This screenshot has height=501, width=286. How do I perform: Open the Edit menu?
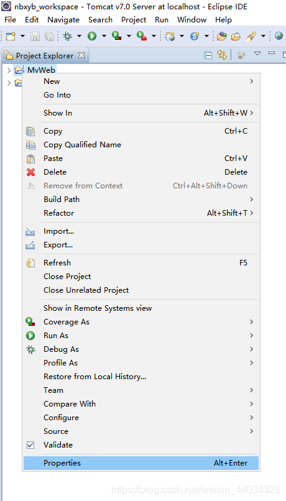coord(32,20)
